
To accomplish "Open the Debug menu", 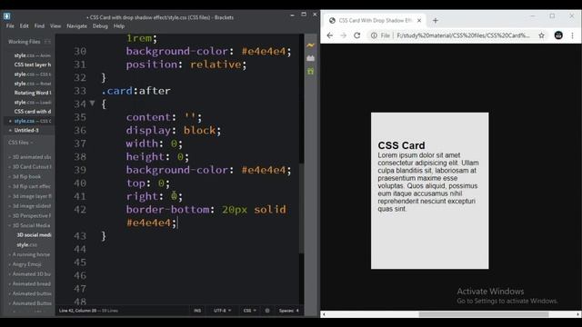I will [100, 26].
